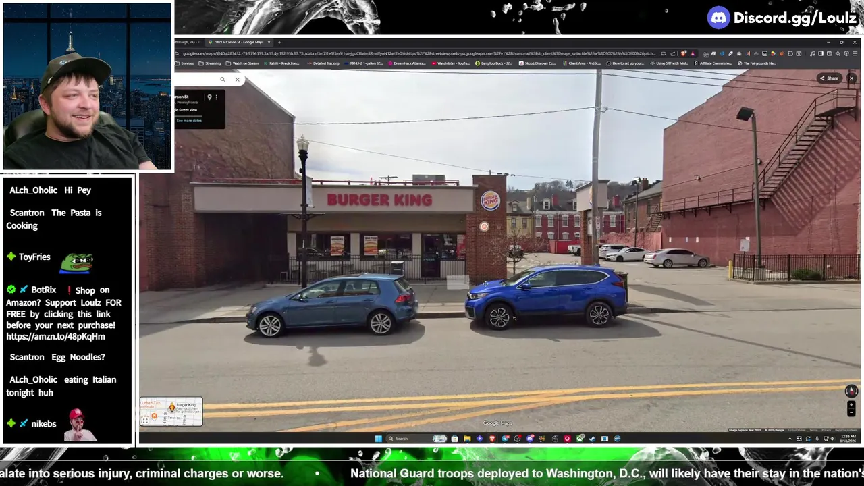Click the Windows taskbar Search box
The height and width of the screenshot is (486, 864).
416,439
